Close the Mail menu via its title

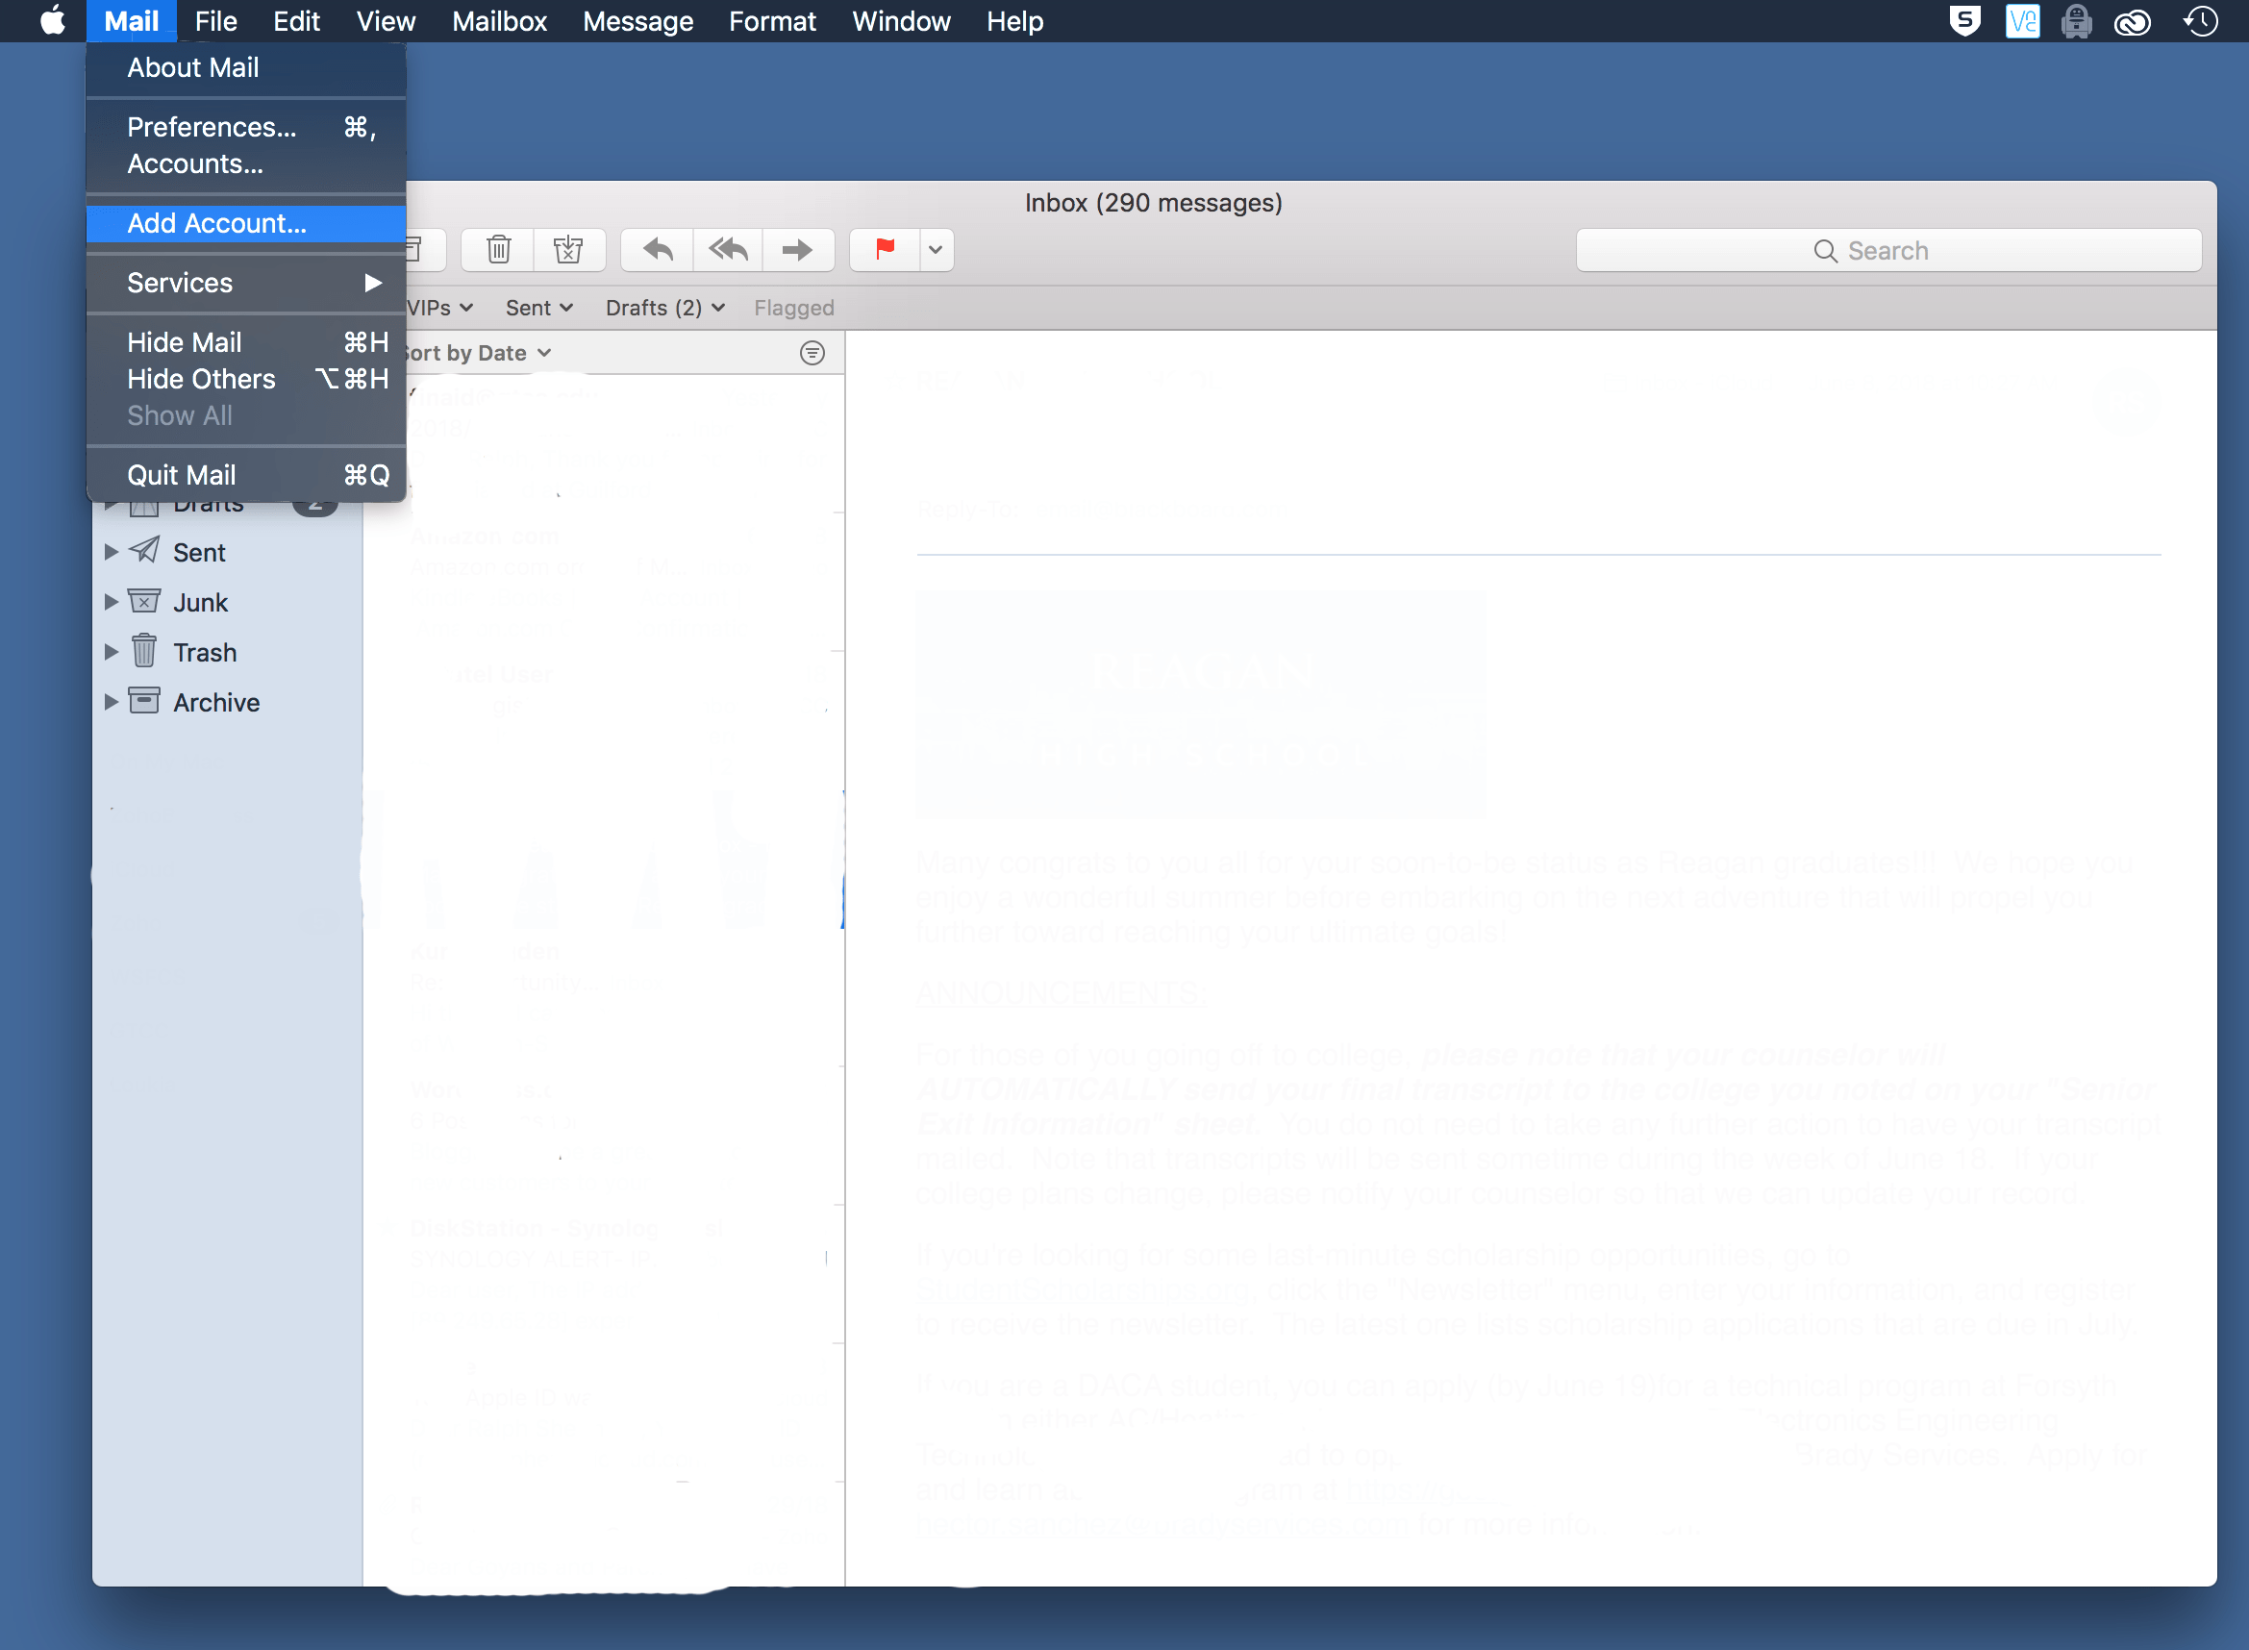132,21
